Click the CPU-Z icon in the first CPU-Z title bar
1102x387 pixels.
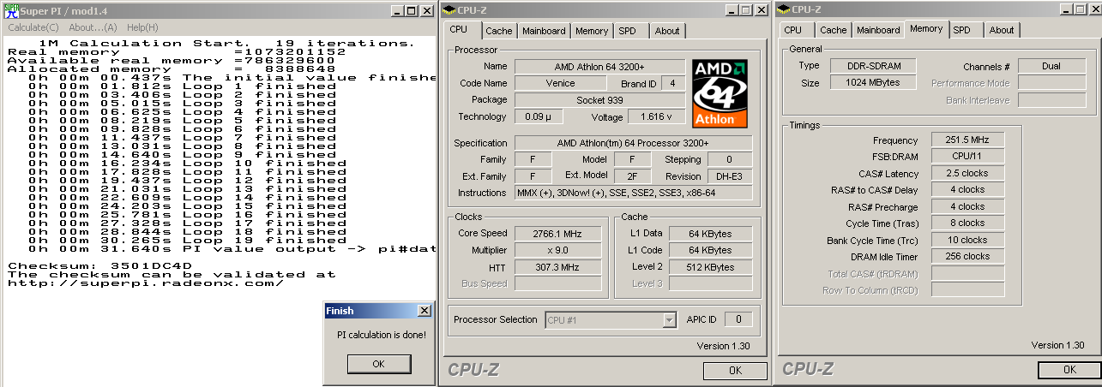pyautogui.click(x=449, y=10)
